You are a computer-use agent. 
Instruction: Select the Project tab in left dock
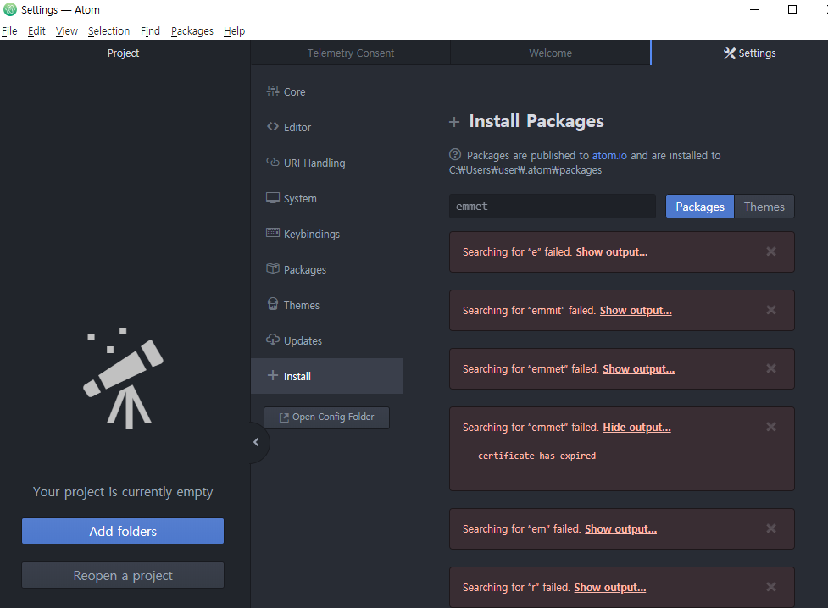pos(123,53)
